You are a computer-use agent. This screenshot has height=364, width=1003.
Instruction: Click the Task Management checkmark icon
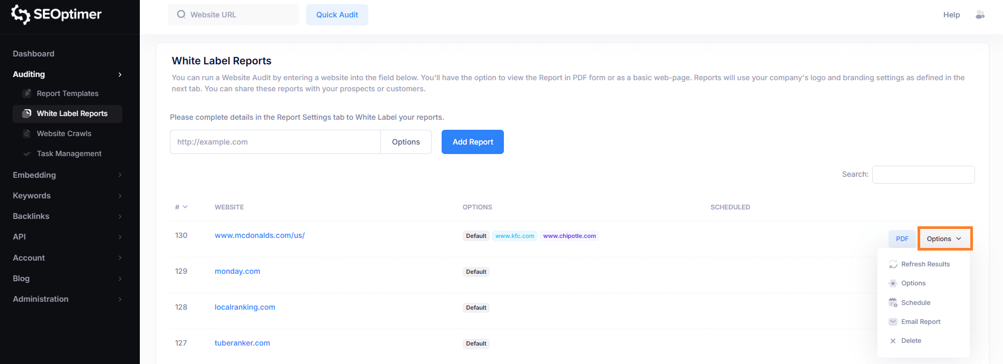click(27, 154)
